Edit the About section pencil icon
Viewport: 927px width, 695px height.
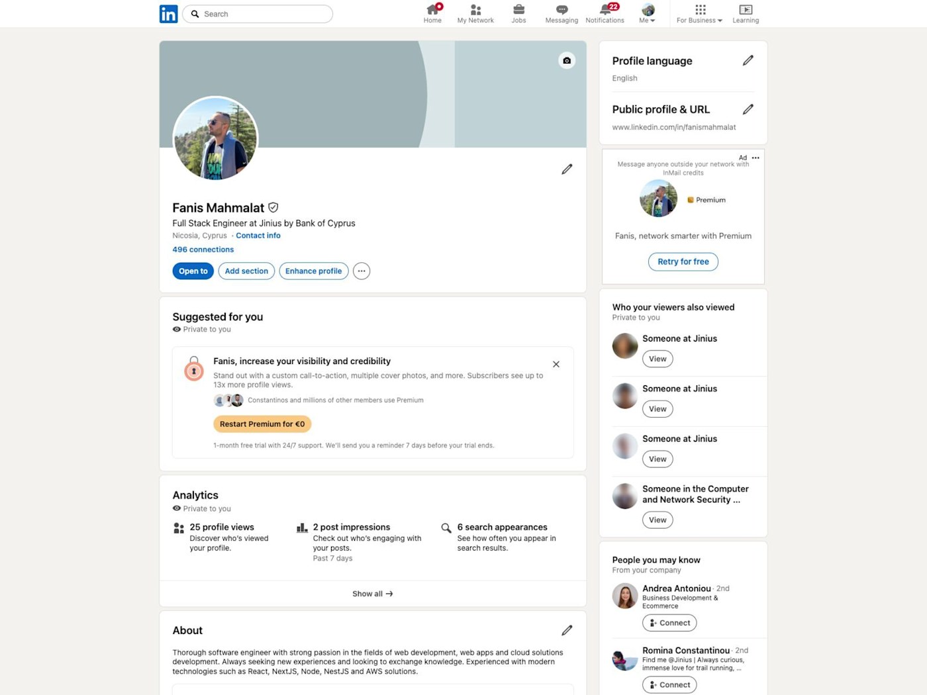point(567,630)
